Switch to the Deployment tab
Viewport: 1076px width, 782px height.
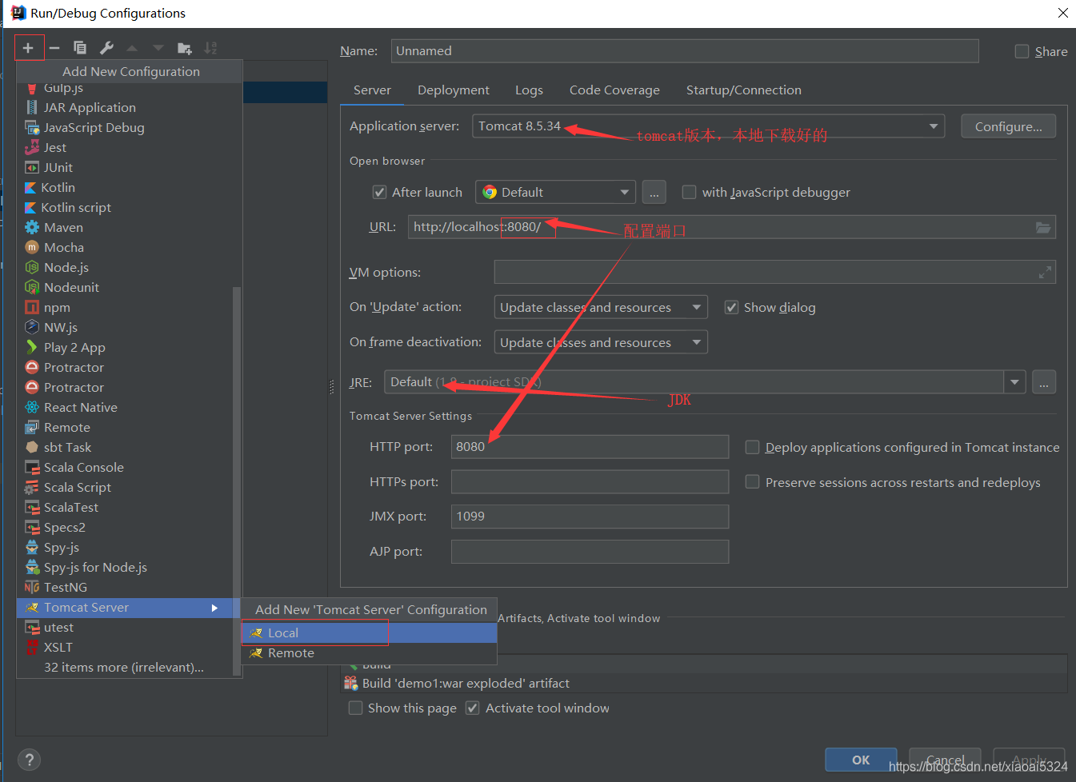tap(454, 90)
